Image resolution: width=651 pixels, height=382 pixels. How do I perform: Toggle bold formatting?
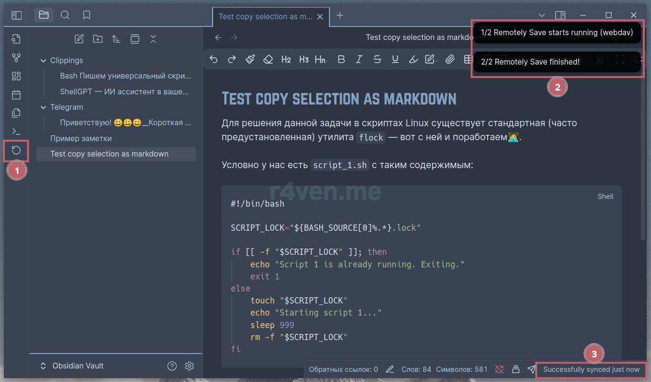coord(341,59)
